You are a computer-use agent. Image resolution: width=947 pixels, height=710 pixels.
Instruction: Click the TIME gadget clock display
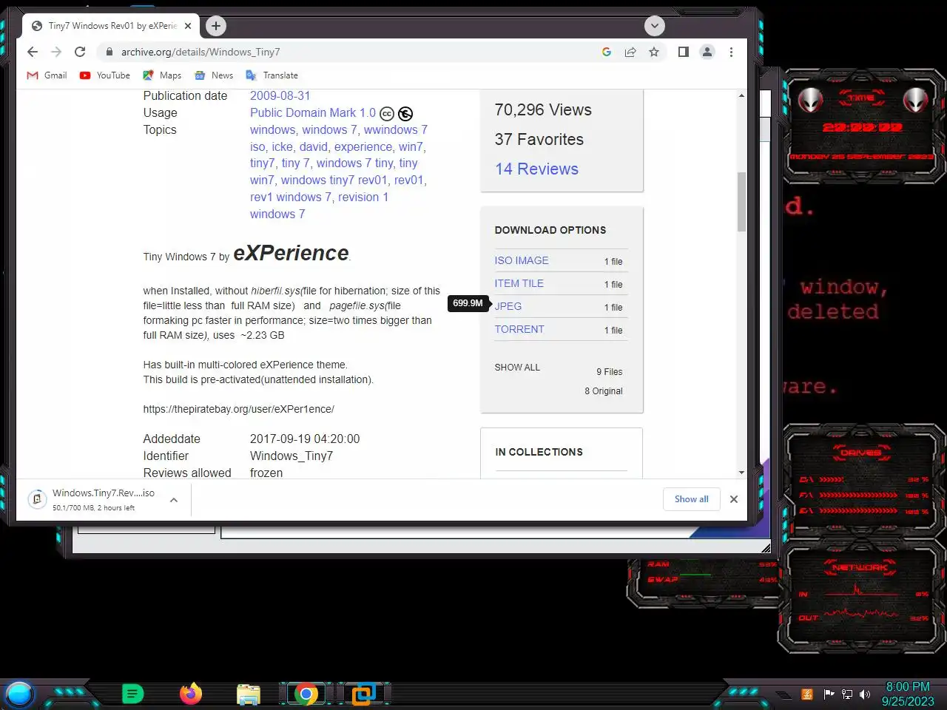click(x=863, y=127)
